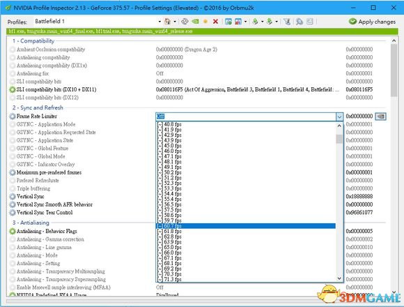Click the orange sun create-profile icon

tap(205, 22)
